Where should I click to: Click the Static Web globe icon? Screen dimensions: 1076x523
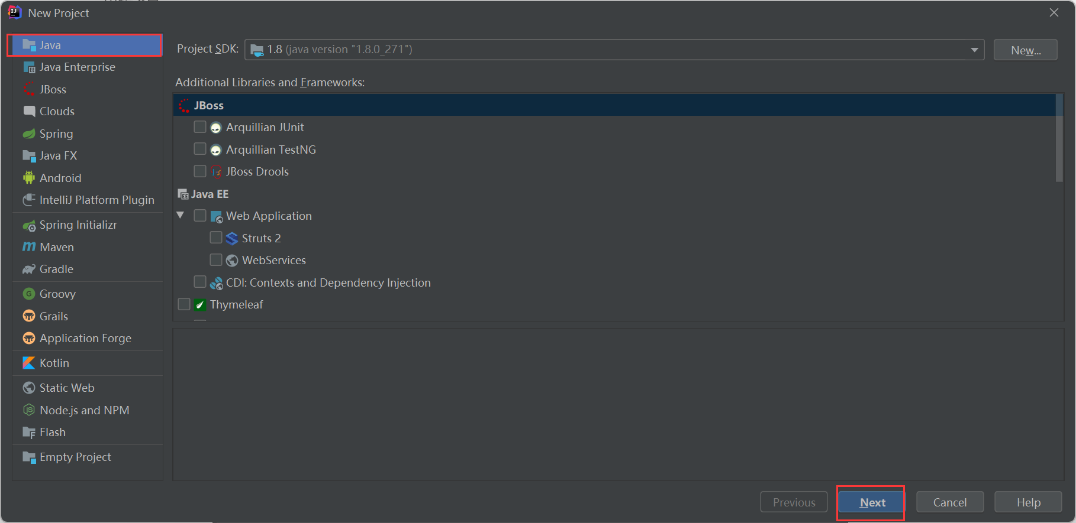(x=29, y=388)
